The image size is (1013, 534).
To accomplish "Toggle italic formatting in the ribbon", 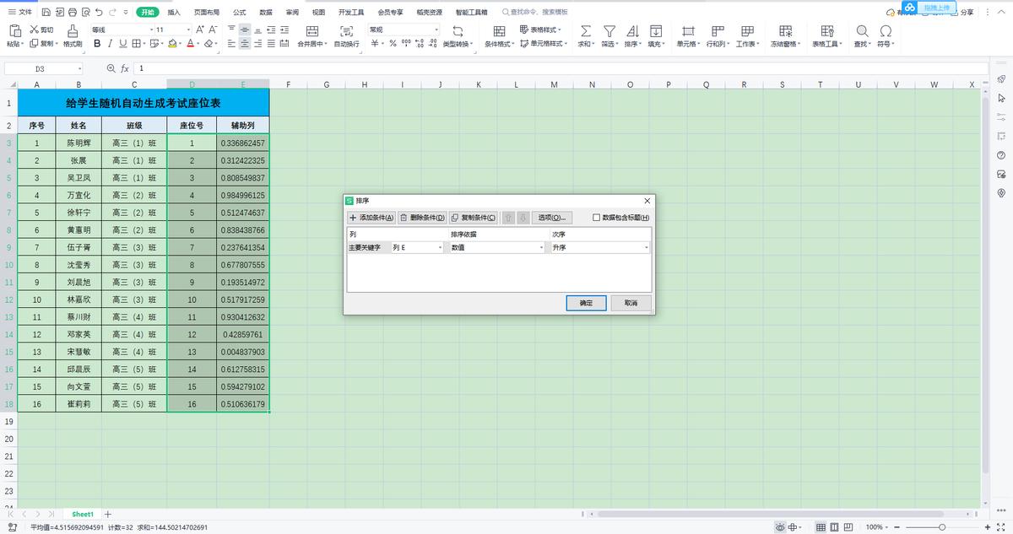I will (111, 44).
